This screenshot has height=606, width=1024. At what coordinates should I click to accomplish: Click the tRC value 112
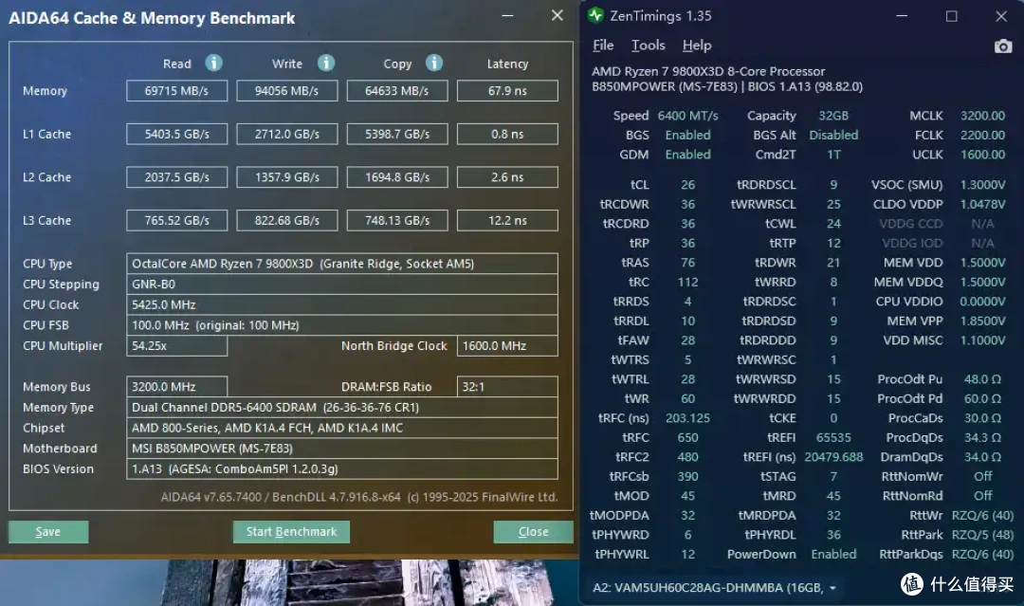click(687, 282)
